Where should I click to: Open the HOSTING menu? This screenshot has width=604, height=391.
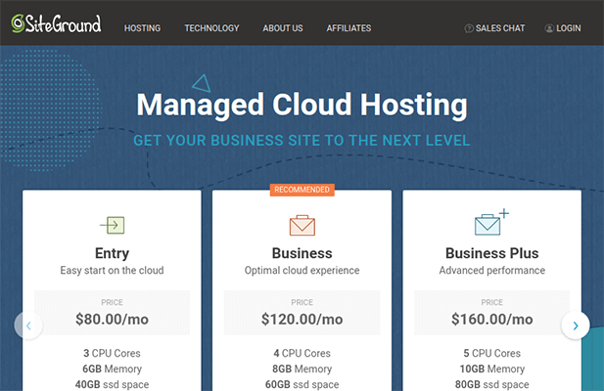[x=142, y=28]
